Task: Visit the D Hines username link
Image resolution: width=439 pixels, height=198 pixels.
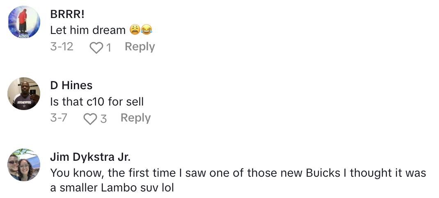Action: point(71,85)
